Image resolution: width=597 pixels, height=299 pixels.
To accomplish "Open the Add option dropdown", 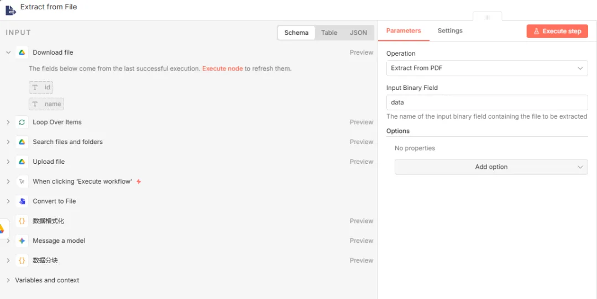I will (x=491, y=167).
